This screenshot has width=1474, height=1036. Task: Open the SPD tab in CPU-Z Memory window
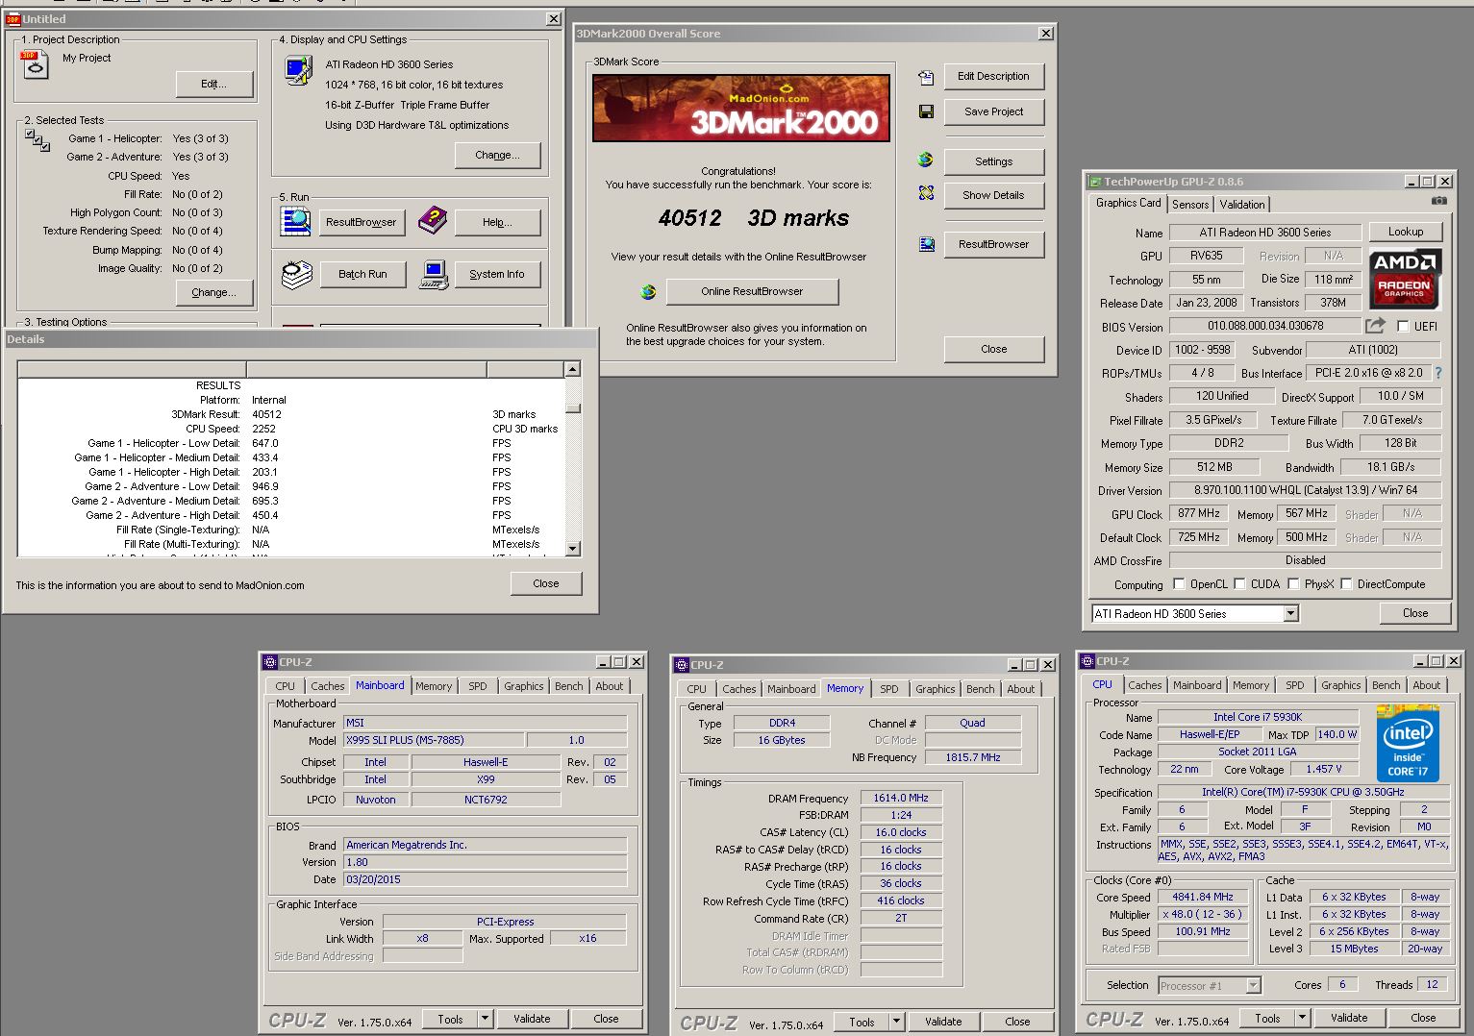(889, 689)
